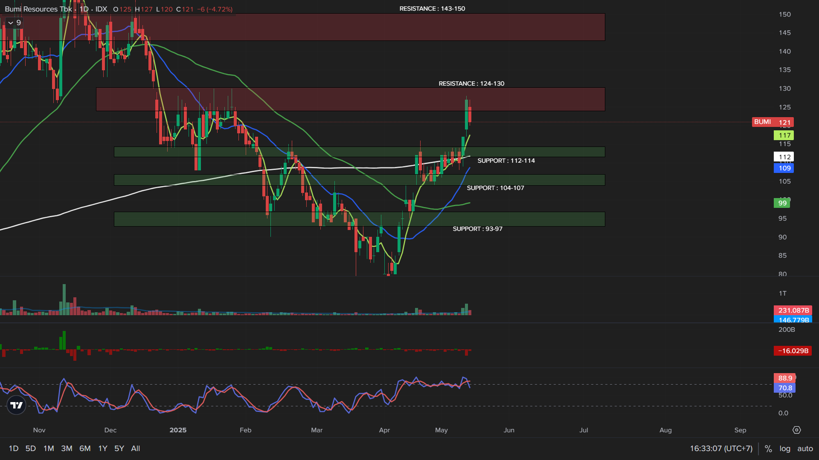Click the RESISTANCE : 124-130 label

click(471, 83)
